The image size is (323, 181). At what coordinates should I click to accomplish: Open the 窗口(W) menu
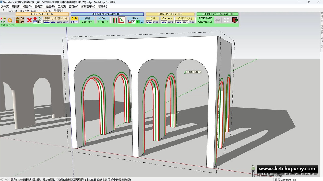pos(73,6)
